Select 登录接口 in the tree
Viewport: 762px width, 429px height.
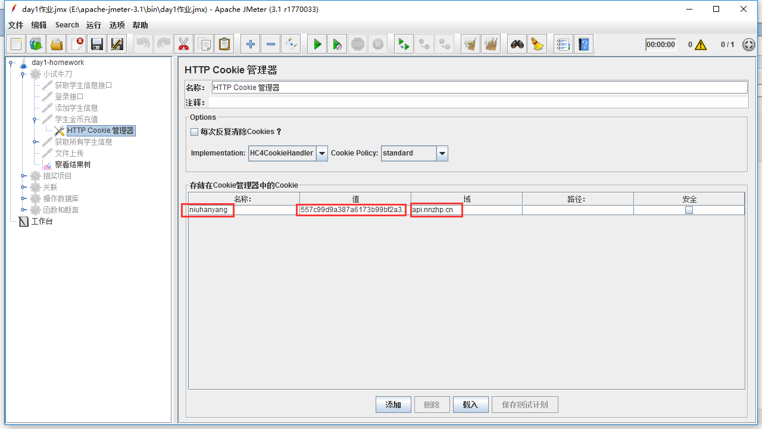(x=69, y=97)
